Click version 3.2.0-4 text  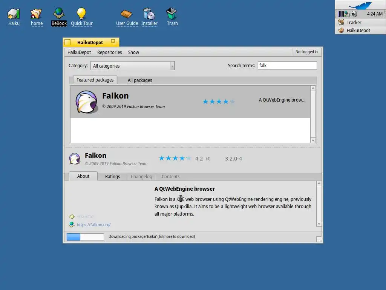(x=233, y=159)
